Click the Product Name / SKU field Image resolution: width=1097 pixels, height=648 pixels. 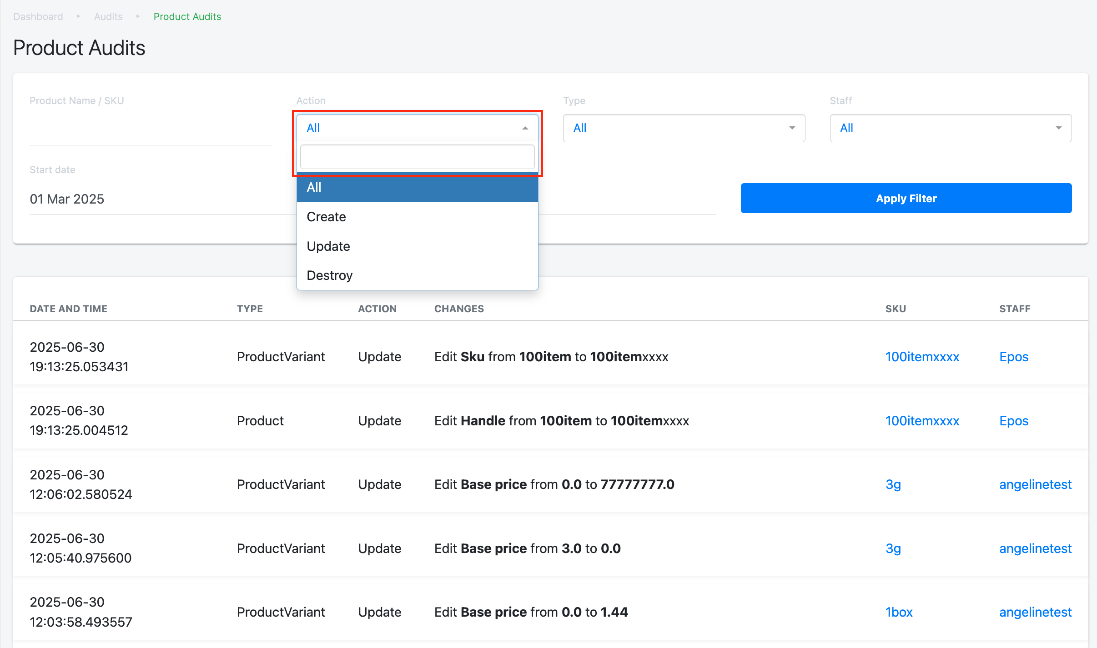[150, 131]
